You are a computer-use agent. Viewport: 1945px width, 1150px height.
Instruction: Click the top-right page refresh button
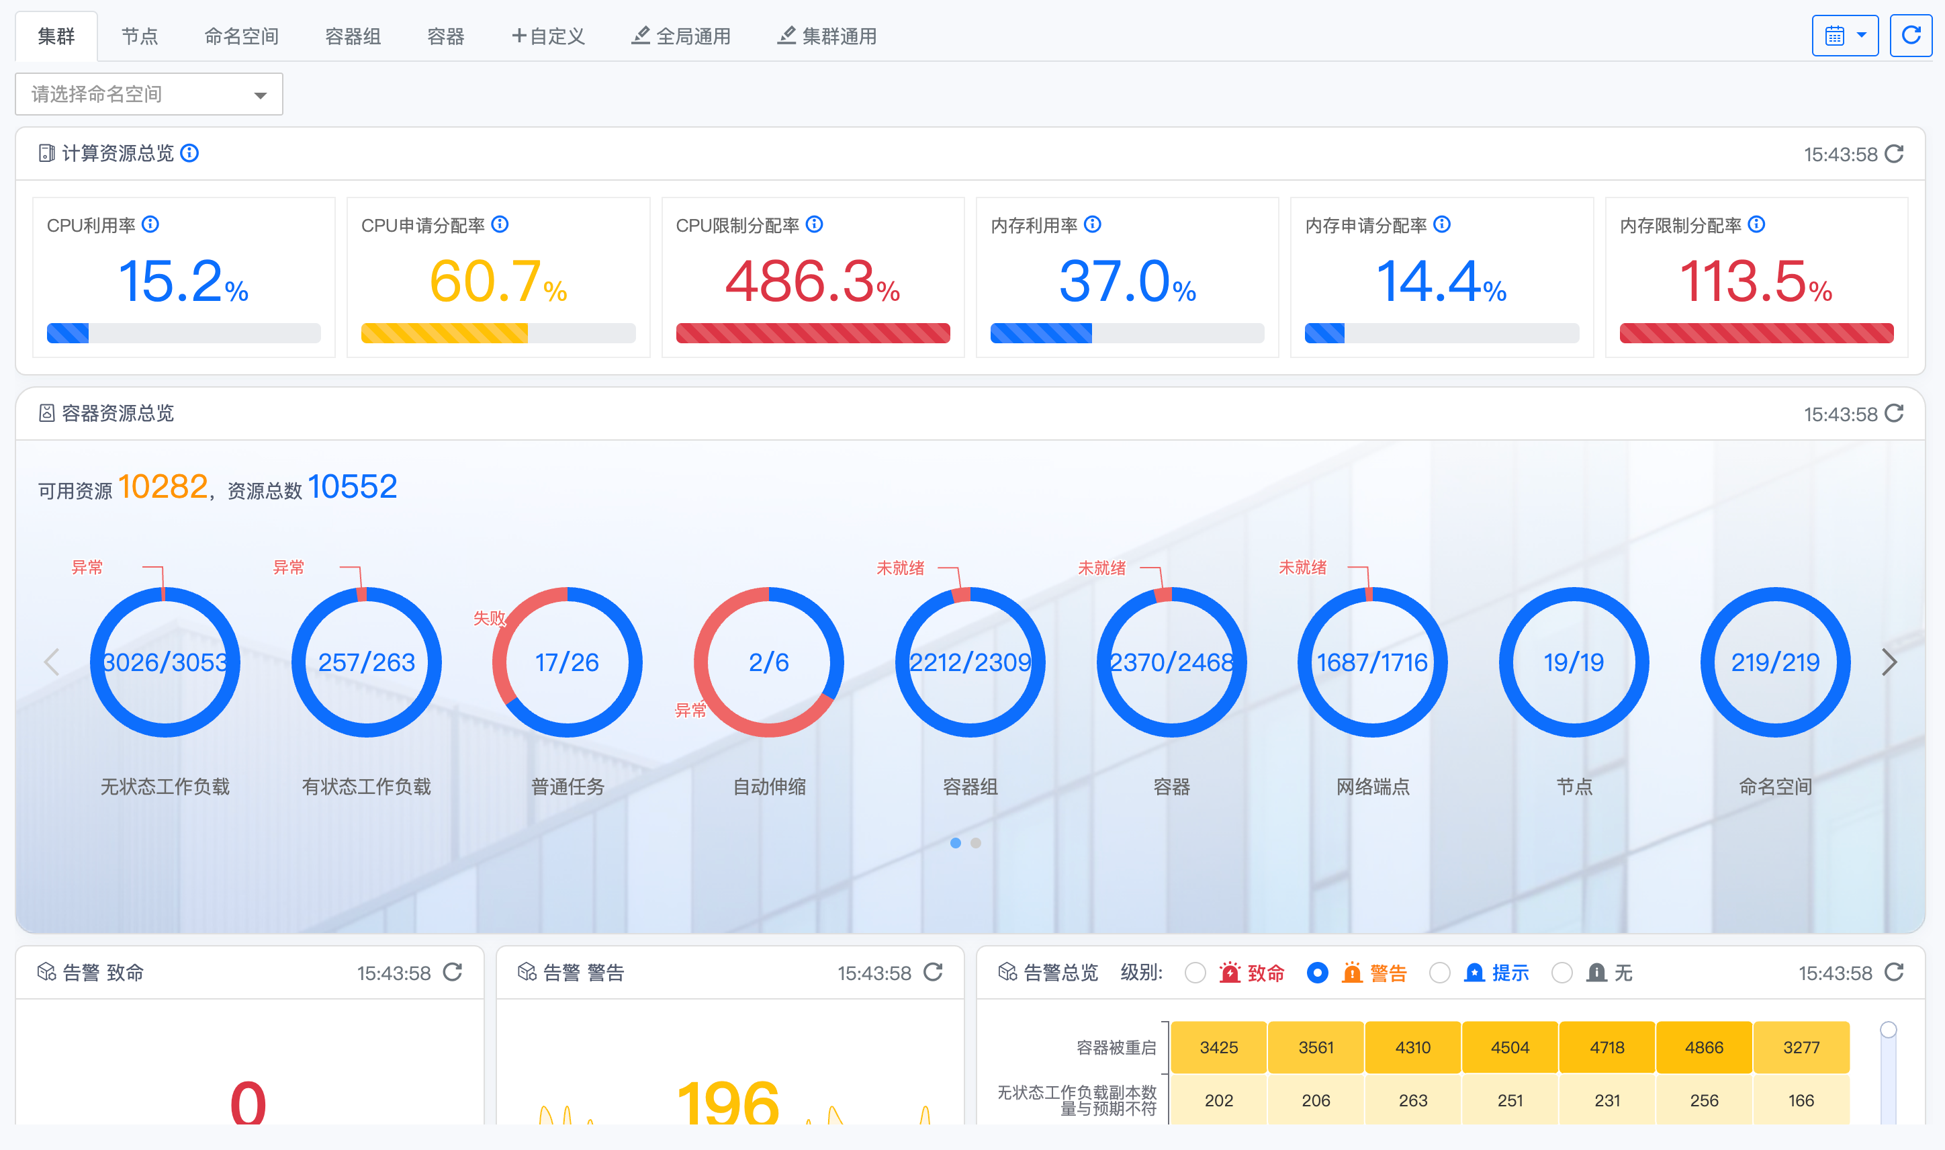point(1911,35)
